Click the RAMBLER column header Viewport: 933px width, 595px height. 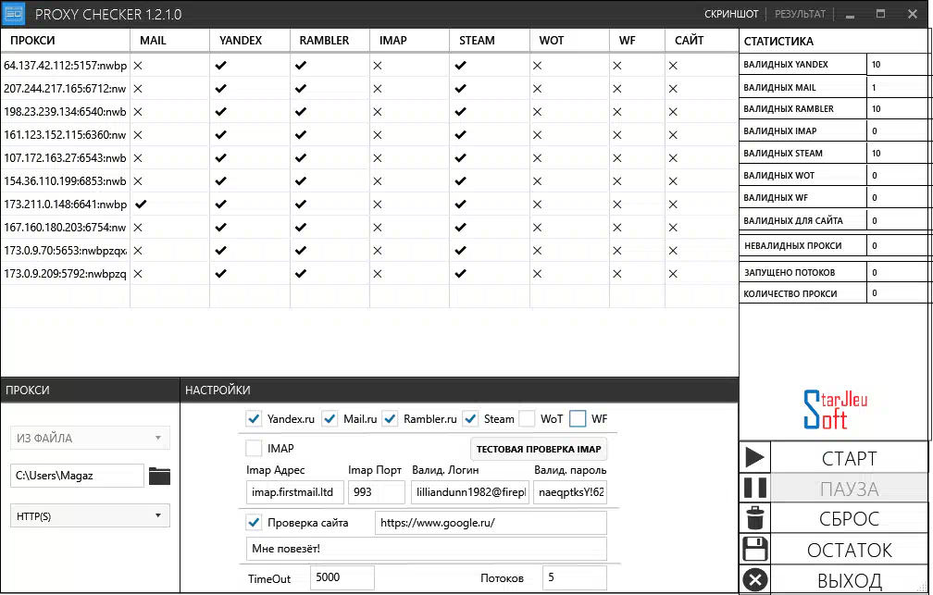tap(330, 41)
